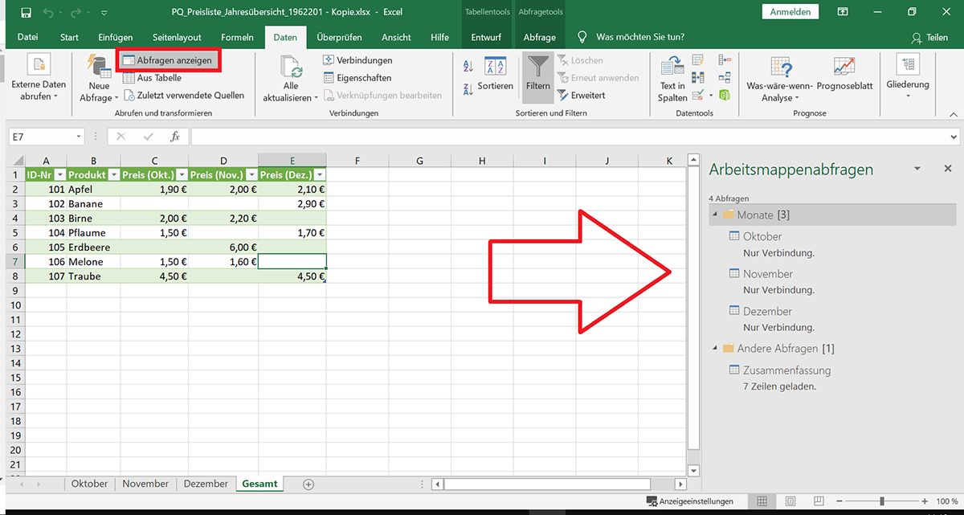964x515 pixels.
Task: Click Abfragen anzeigen in the ribbon
Action: coord(168,60)
